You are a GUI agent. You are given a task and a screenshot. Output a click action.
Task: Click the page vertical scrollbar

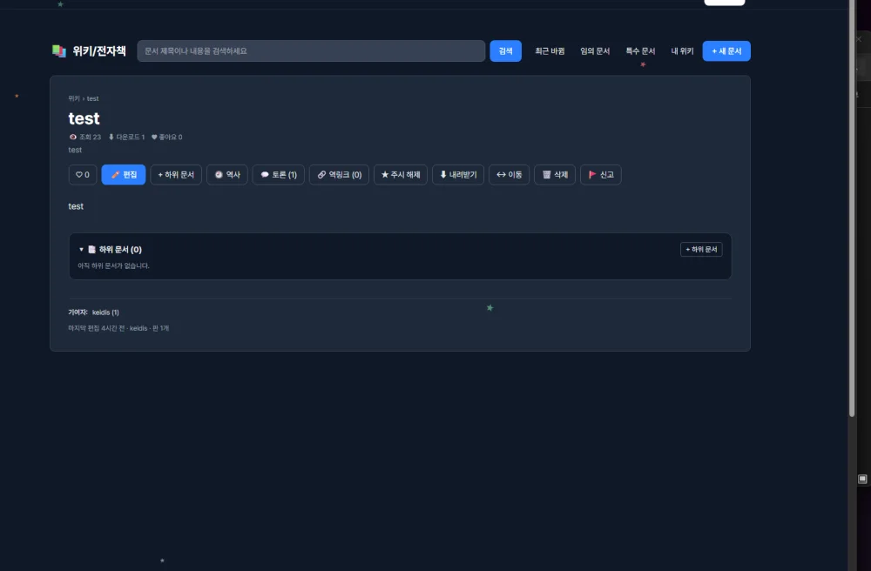(852, 208)
